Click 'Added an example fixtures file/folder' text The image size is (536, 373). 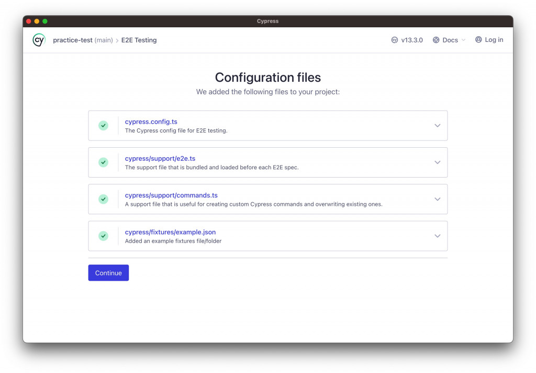pyautogui.click(x=173, y=241)
